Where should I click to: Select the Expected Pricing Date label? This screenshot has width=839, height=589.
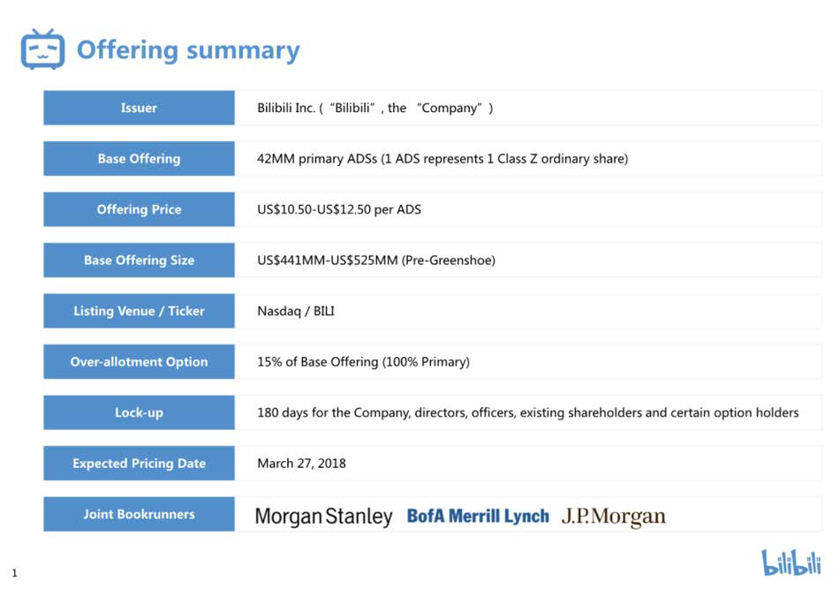pos(140,464)
